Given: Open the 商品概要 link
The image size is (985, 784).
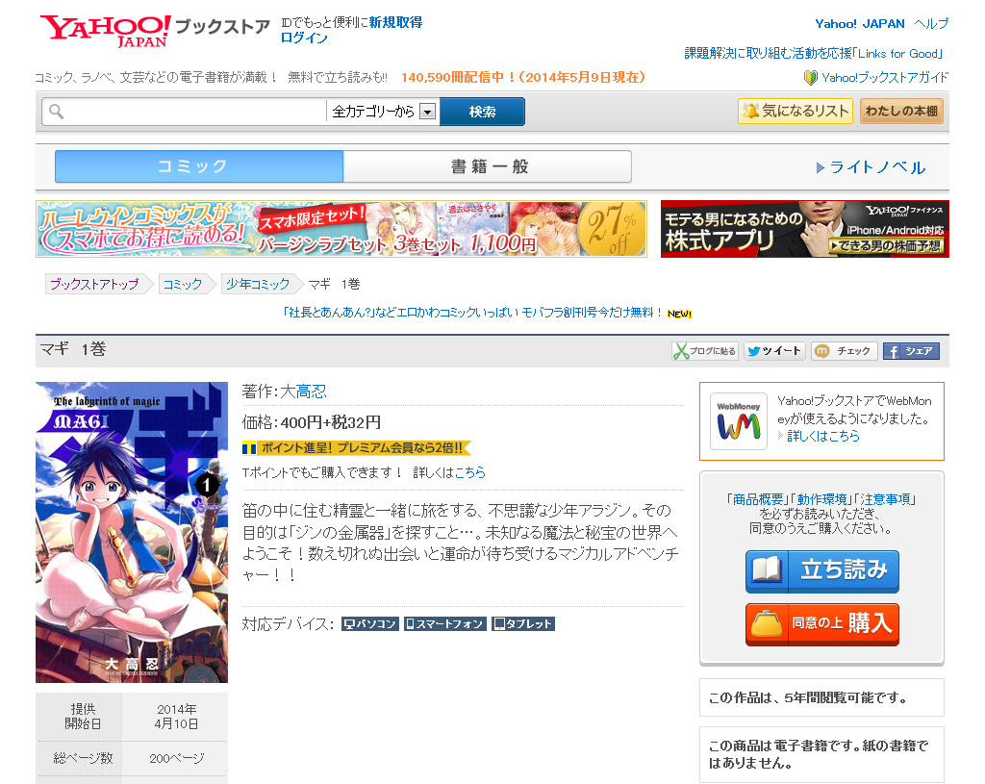Looking at the screenshot, I should click(x=758, y=499).
